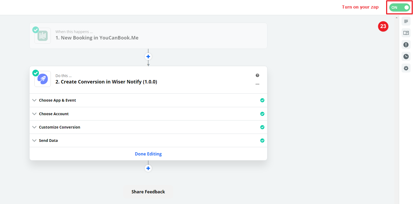Click the YouCanBook.Me app icon
This screenshot has height=204, width=413.
43,36
